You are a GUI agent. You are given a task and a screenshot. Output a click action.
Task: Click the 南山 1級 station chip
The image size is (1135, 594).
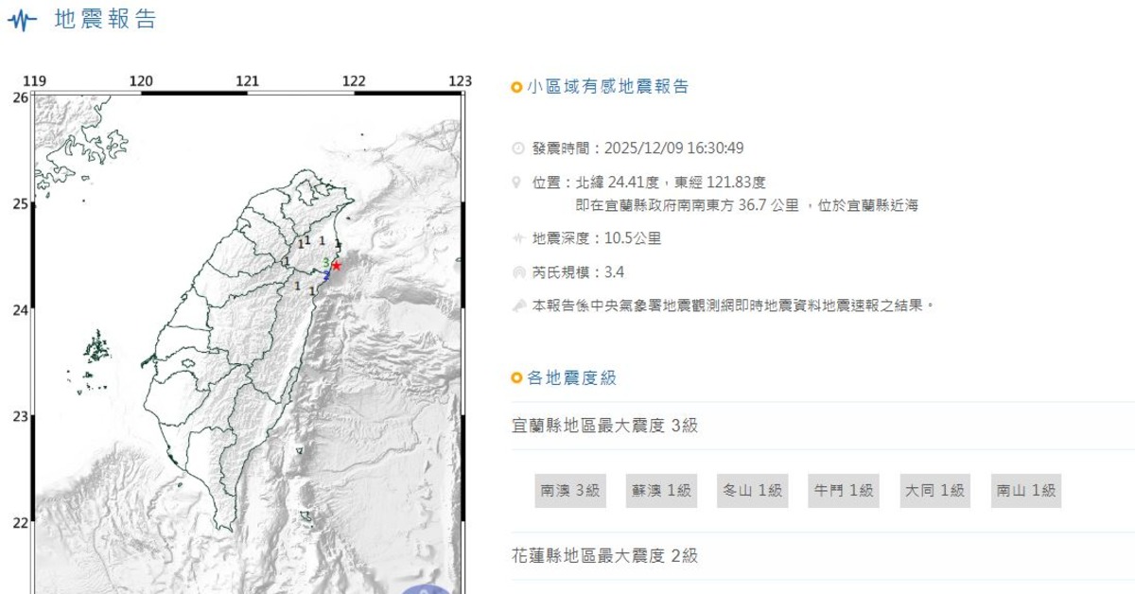pos(1025,491)
